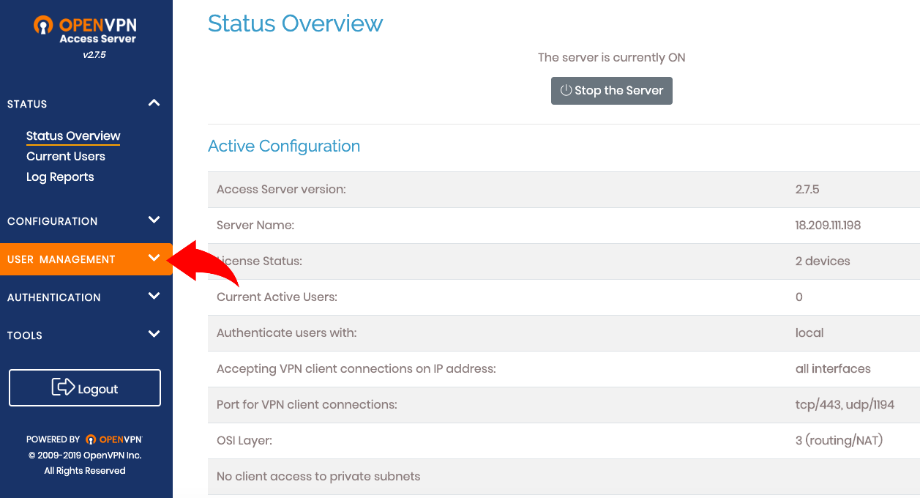920x498 pixels.
Task: Click the 'Current Active Users:' label
Action: (x=277, y=297)
